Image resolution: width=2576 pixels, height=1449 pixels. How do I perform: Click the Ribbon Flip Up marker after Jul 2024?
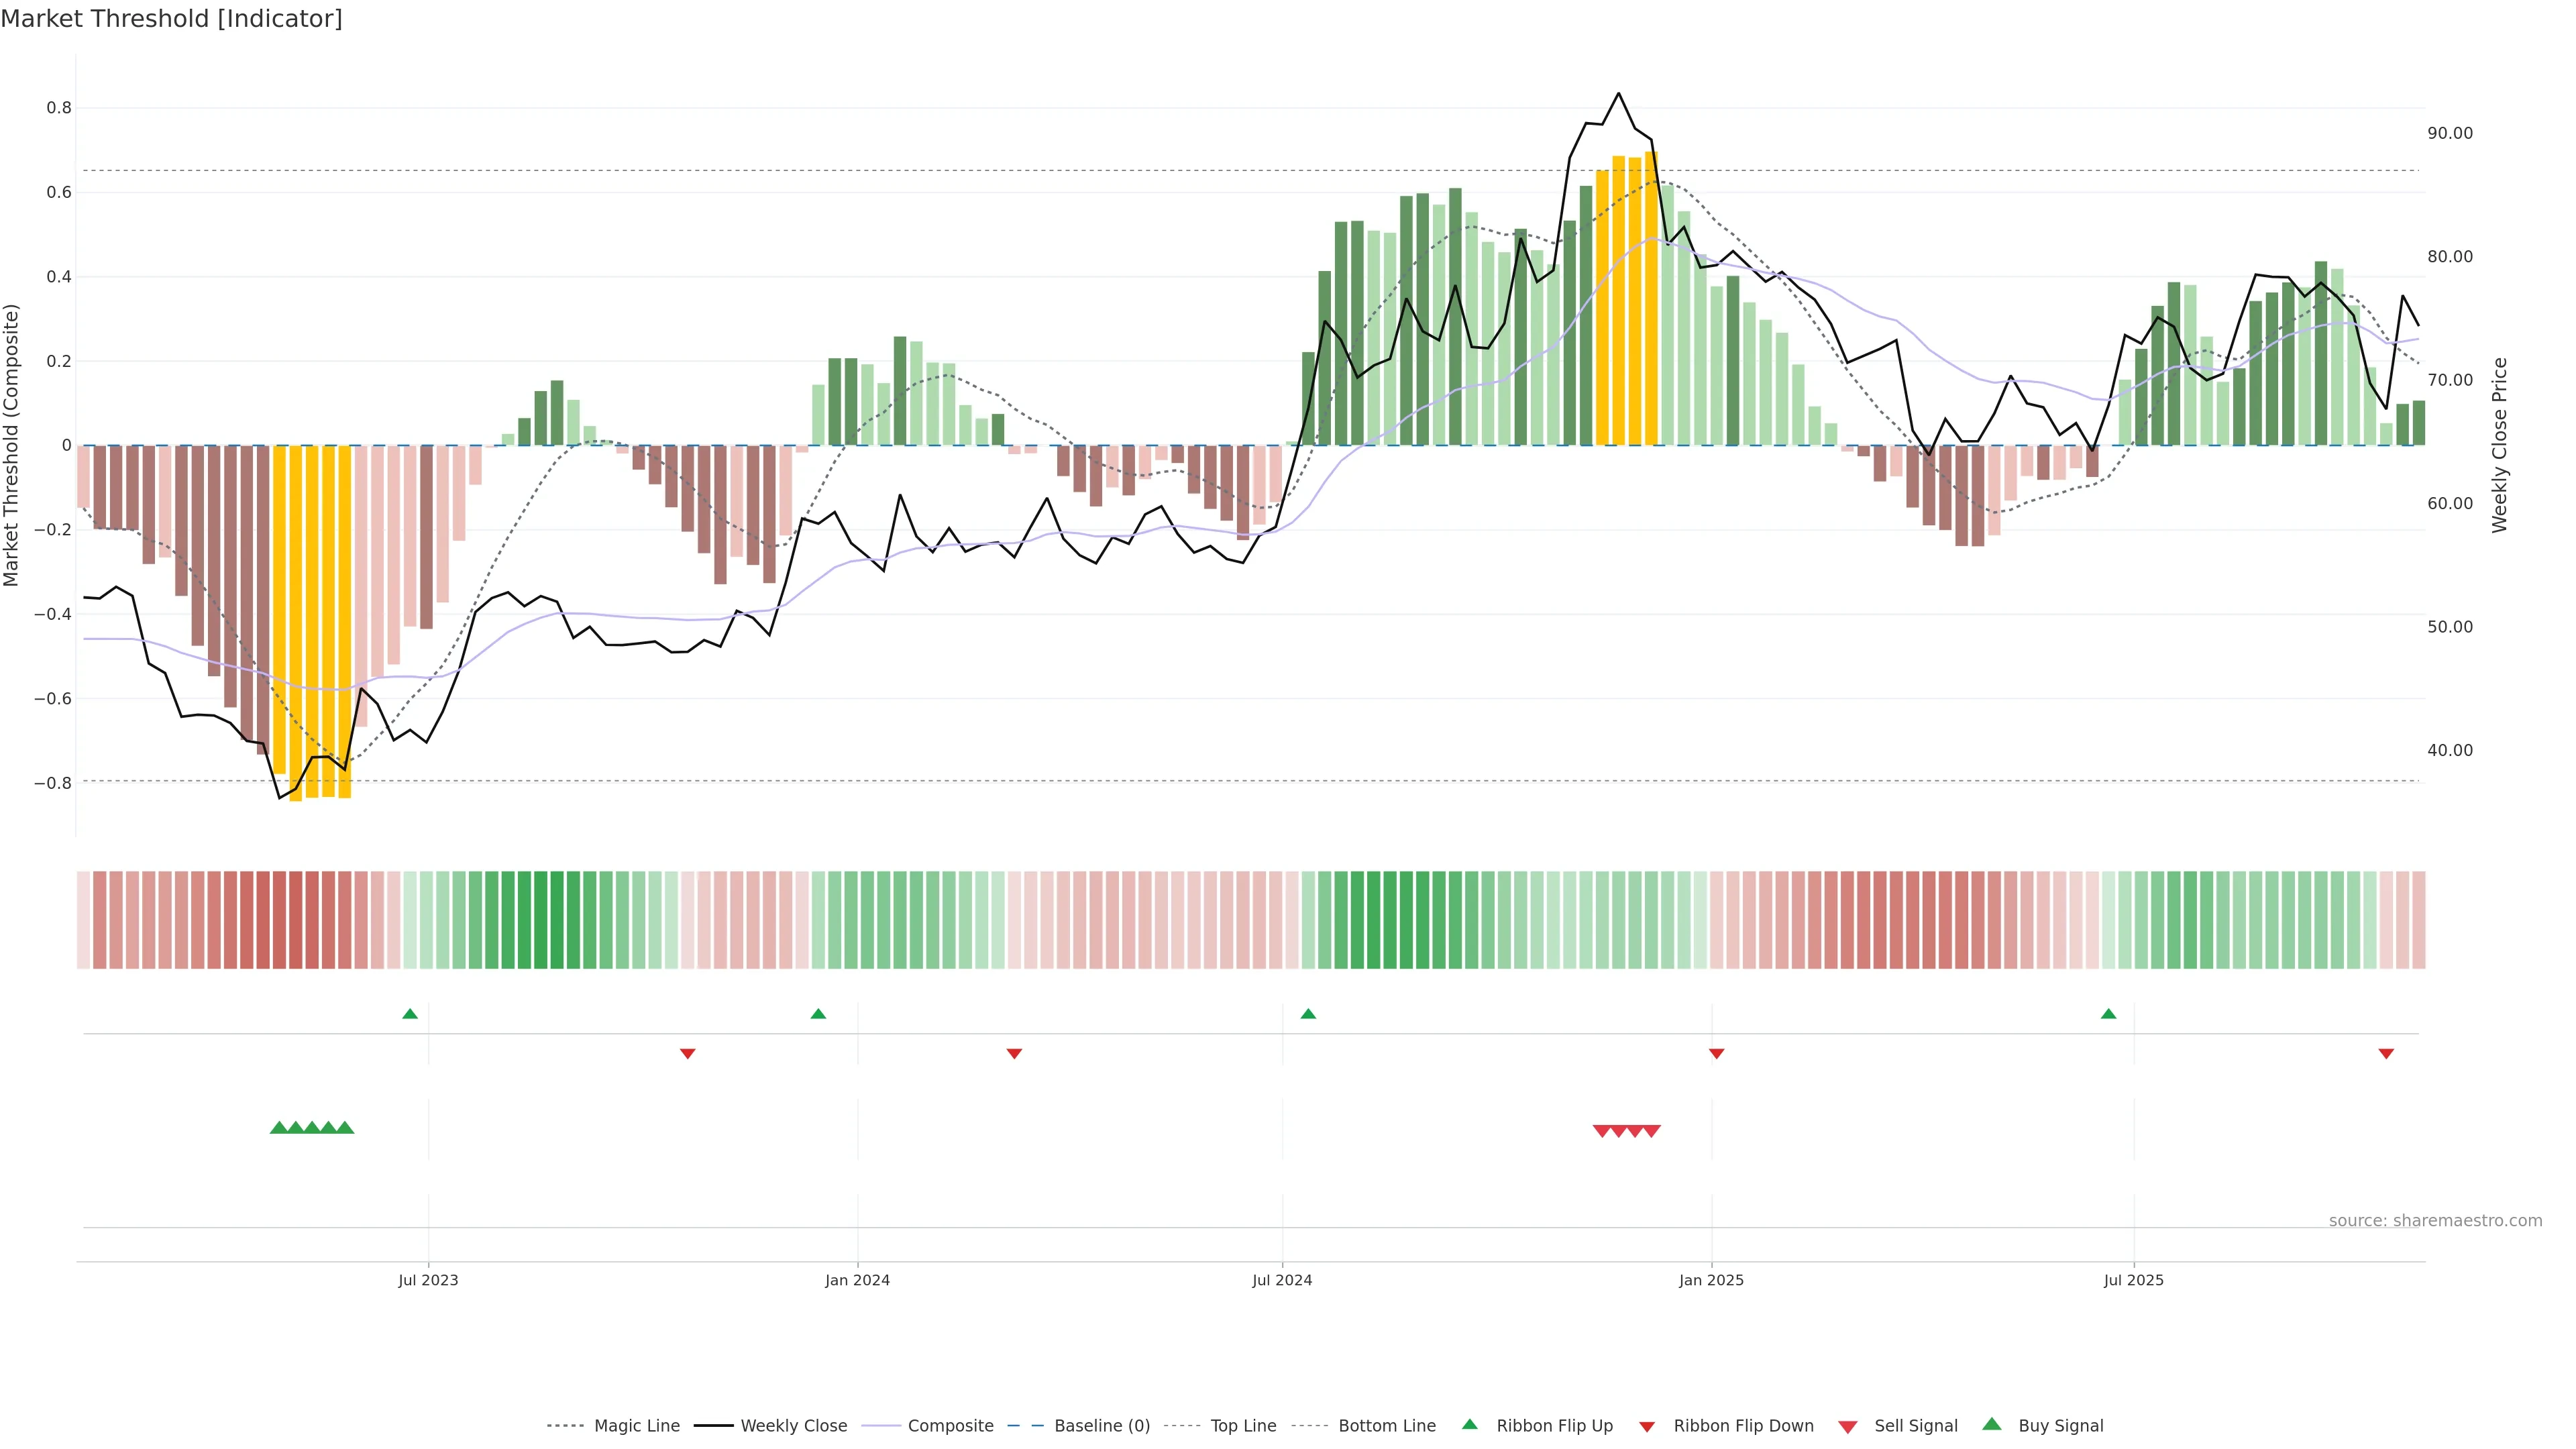tap(1308, 1014)
